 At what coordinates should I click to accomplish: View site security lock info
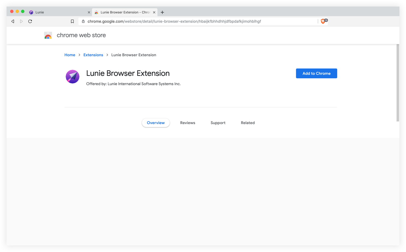click(x=83, y=21)
